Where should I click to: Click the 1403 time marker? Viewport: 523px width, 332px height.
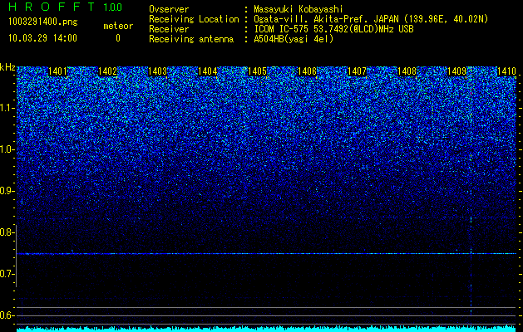pos(157,71)
